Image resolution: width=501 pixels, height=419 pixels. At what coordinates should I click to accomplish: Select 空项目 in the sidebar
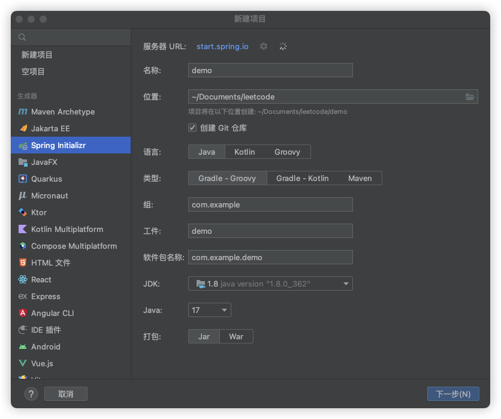71,71
